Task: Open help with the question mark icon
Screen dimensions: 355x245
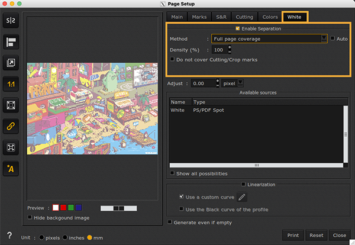Action: pos(9,236)
